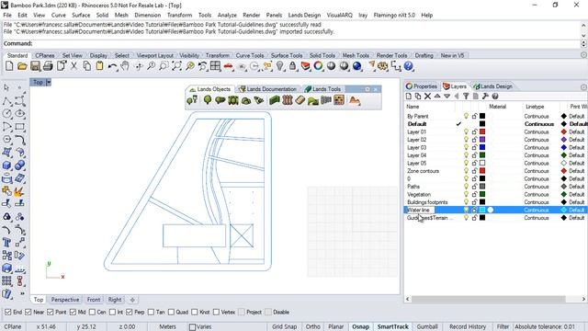Toggle visibility bulb of Vegetation layer
The height and width of the screenshot is (331, 588).
466,194
